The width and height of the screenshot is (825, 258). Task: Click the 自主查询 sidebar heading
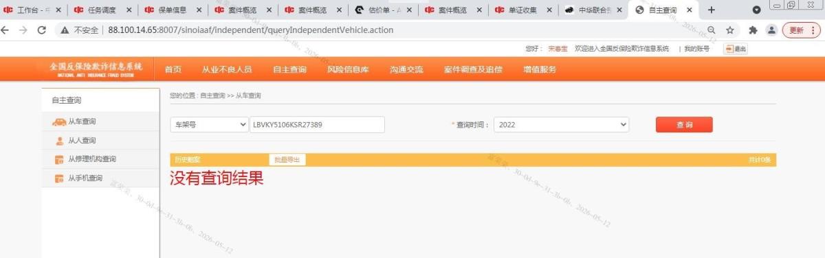67,101
